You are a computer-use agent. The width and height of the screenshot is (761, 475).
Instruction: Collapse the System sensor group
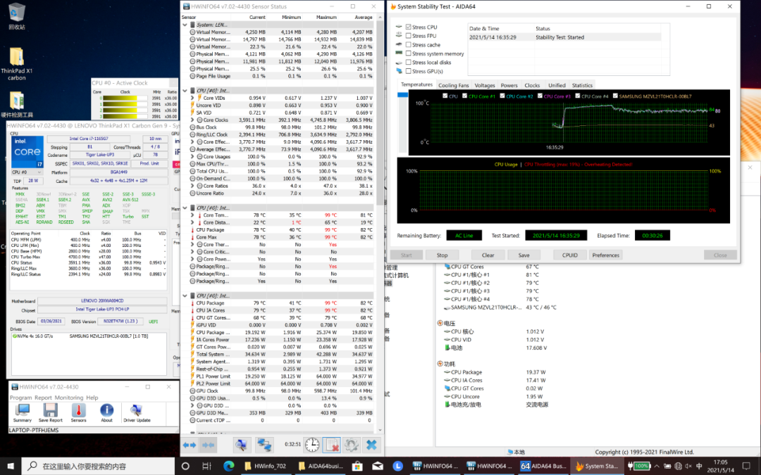coord(186,25)
